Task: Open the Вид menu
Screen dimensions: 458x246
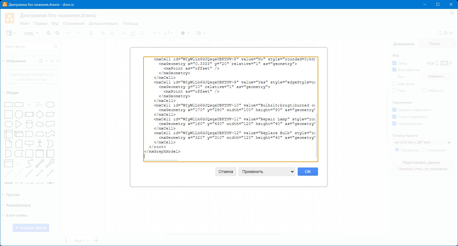Action: pyautogui.click(x=55, y=23)
